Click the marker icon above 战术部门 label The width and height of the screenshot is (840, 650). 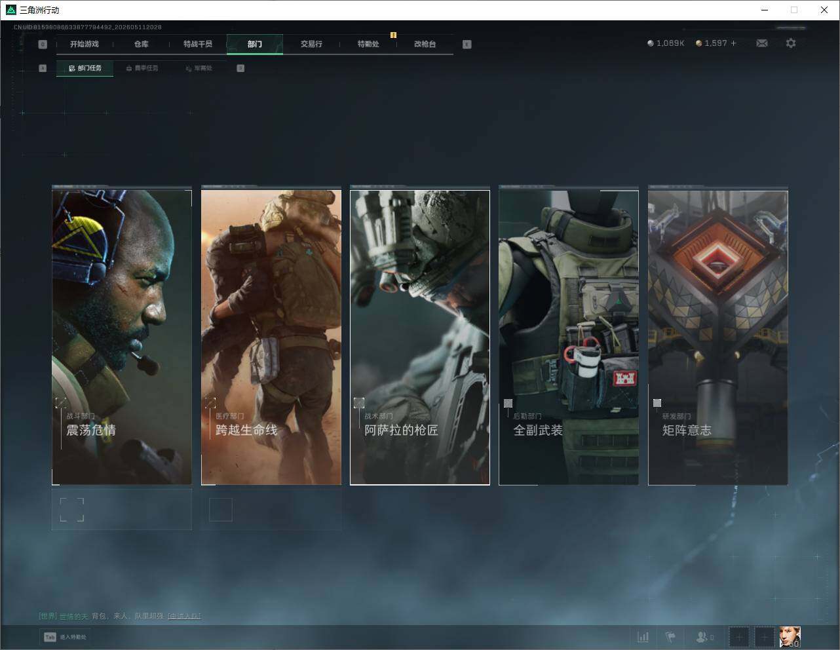[359, 402]
